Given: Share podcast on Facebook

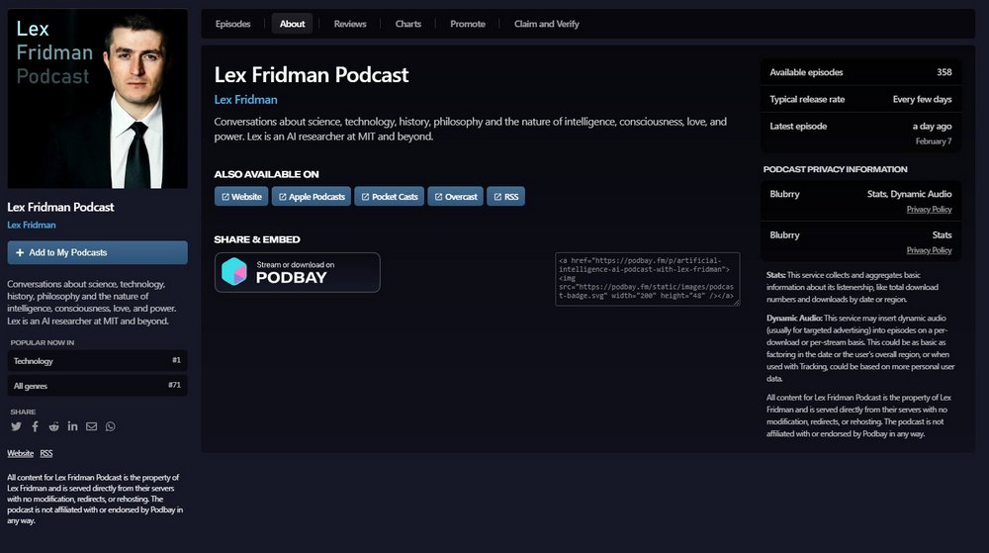Looking at the screenshot, I should point(35,426).
